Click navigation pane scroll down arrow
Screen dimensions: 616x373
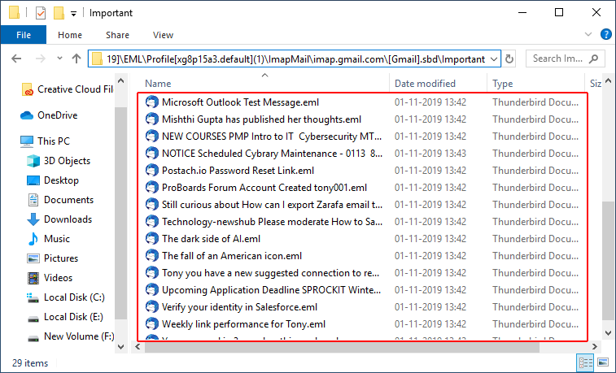point(121,347)
